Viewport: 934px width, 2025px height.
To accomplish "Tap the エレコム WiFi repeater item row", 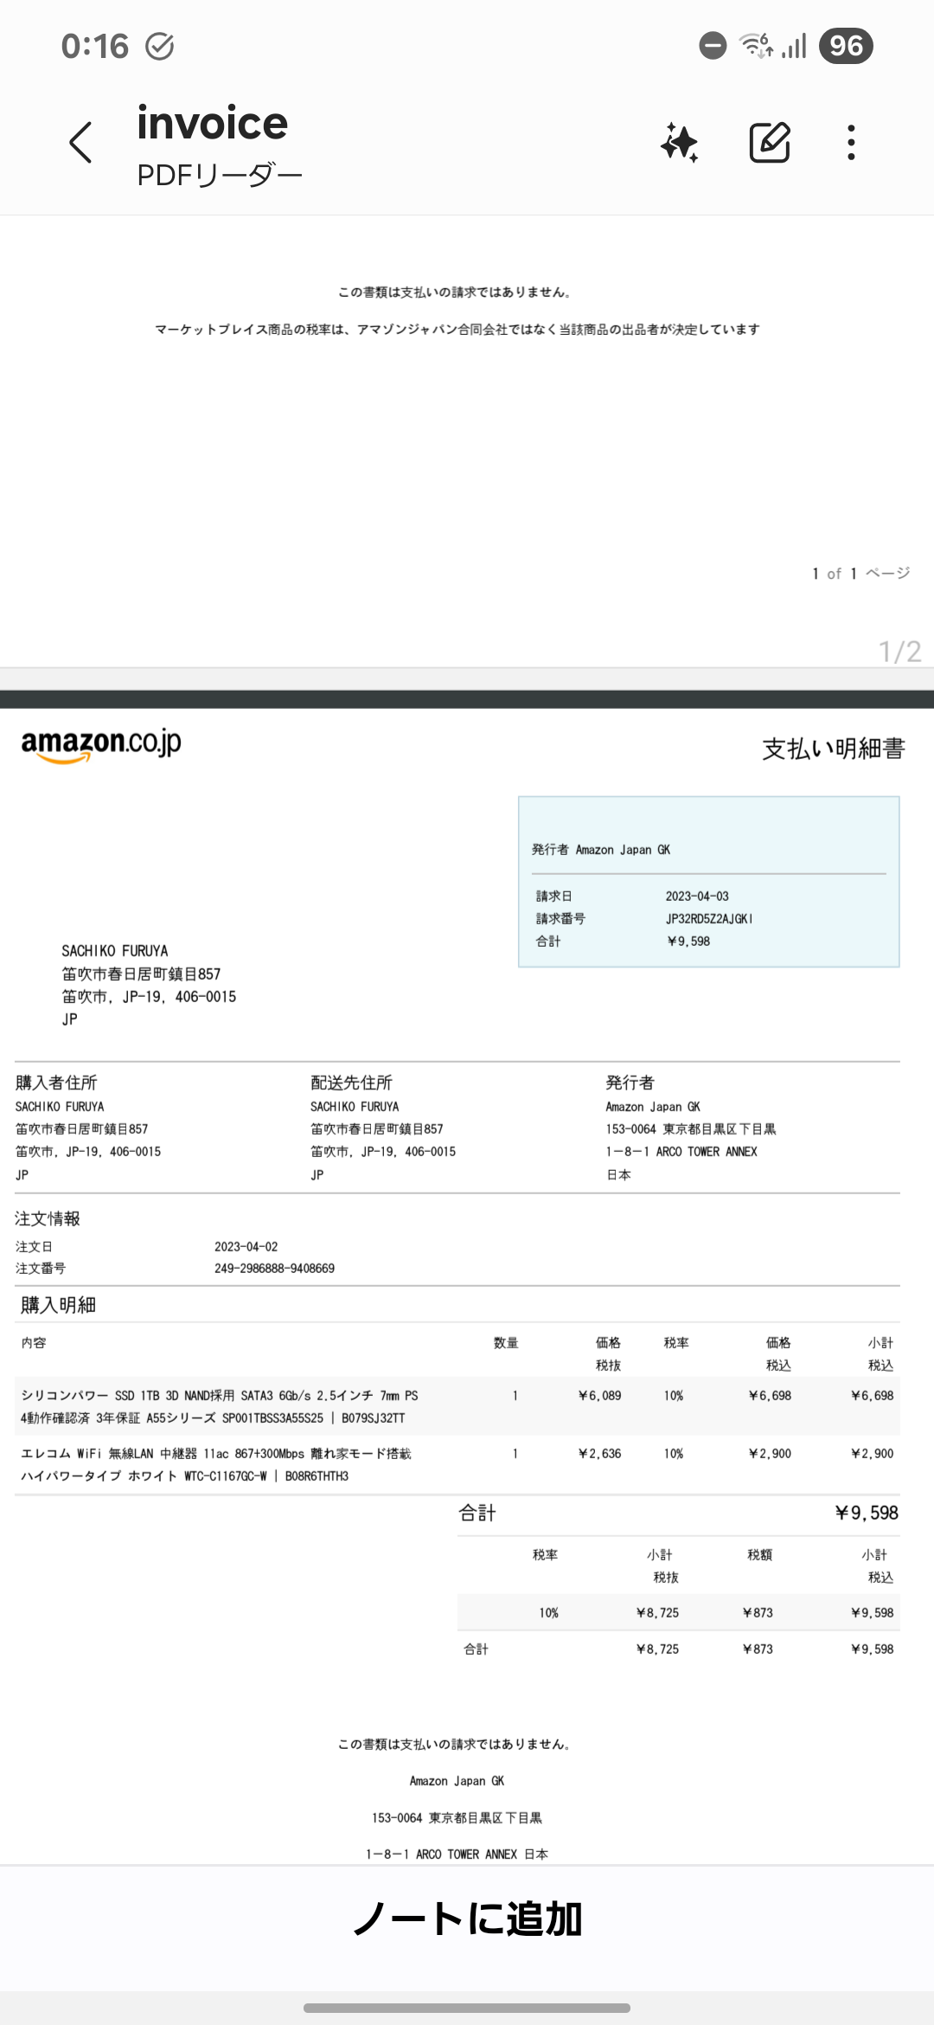I will point(216,1464).
